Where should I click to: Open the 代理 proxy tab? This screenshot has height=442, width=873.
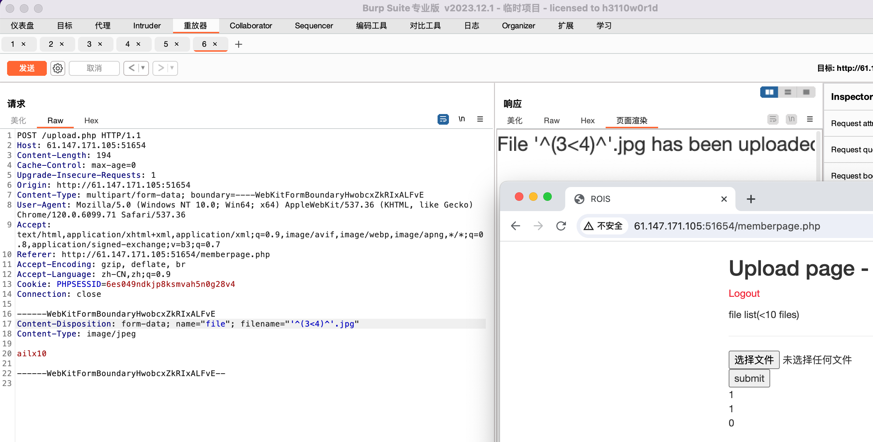tap(103, 26)
